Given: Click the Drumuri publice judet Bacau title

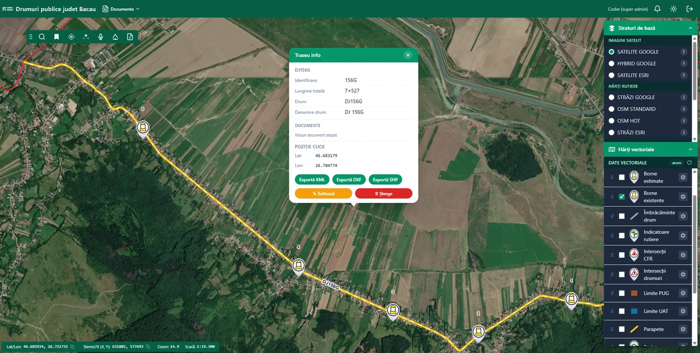Looking at the screenshot, I should 56,9.
